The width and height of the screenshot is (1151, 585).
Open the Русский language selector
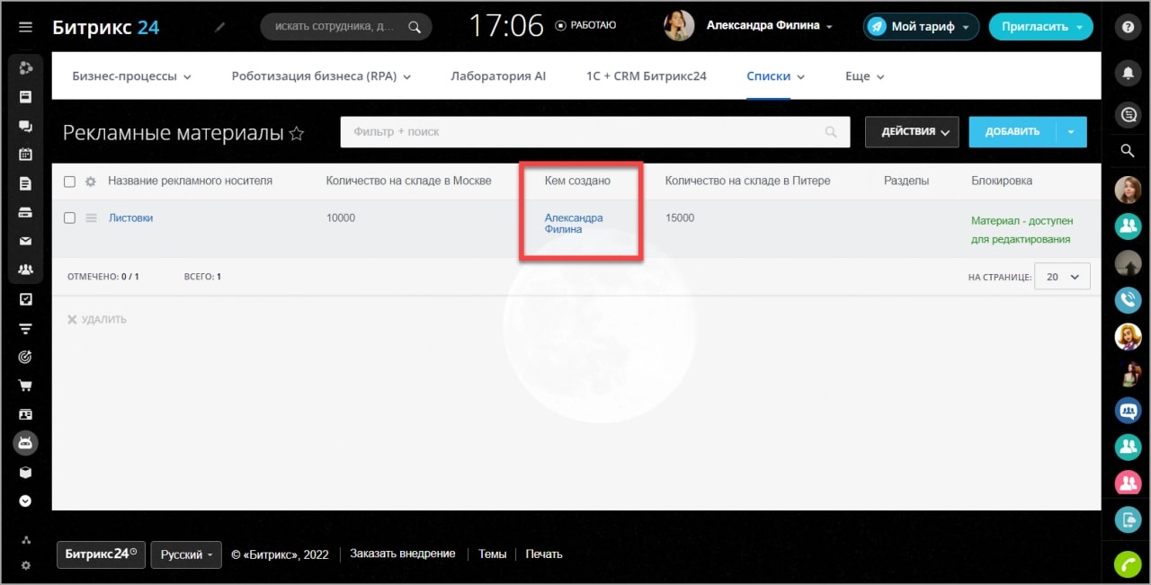pos(186,554)
